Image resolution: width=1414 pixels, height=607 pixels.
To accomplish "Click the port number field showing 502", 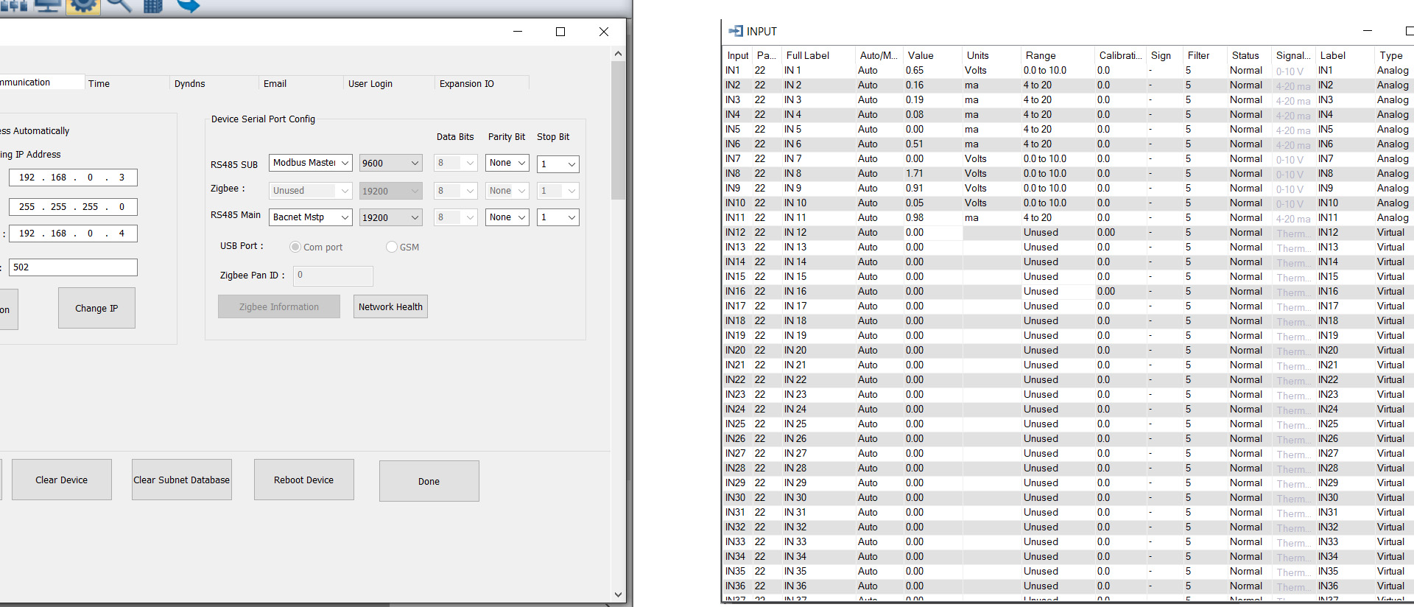I will (73, 267).
